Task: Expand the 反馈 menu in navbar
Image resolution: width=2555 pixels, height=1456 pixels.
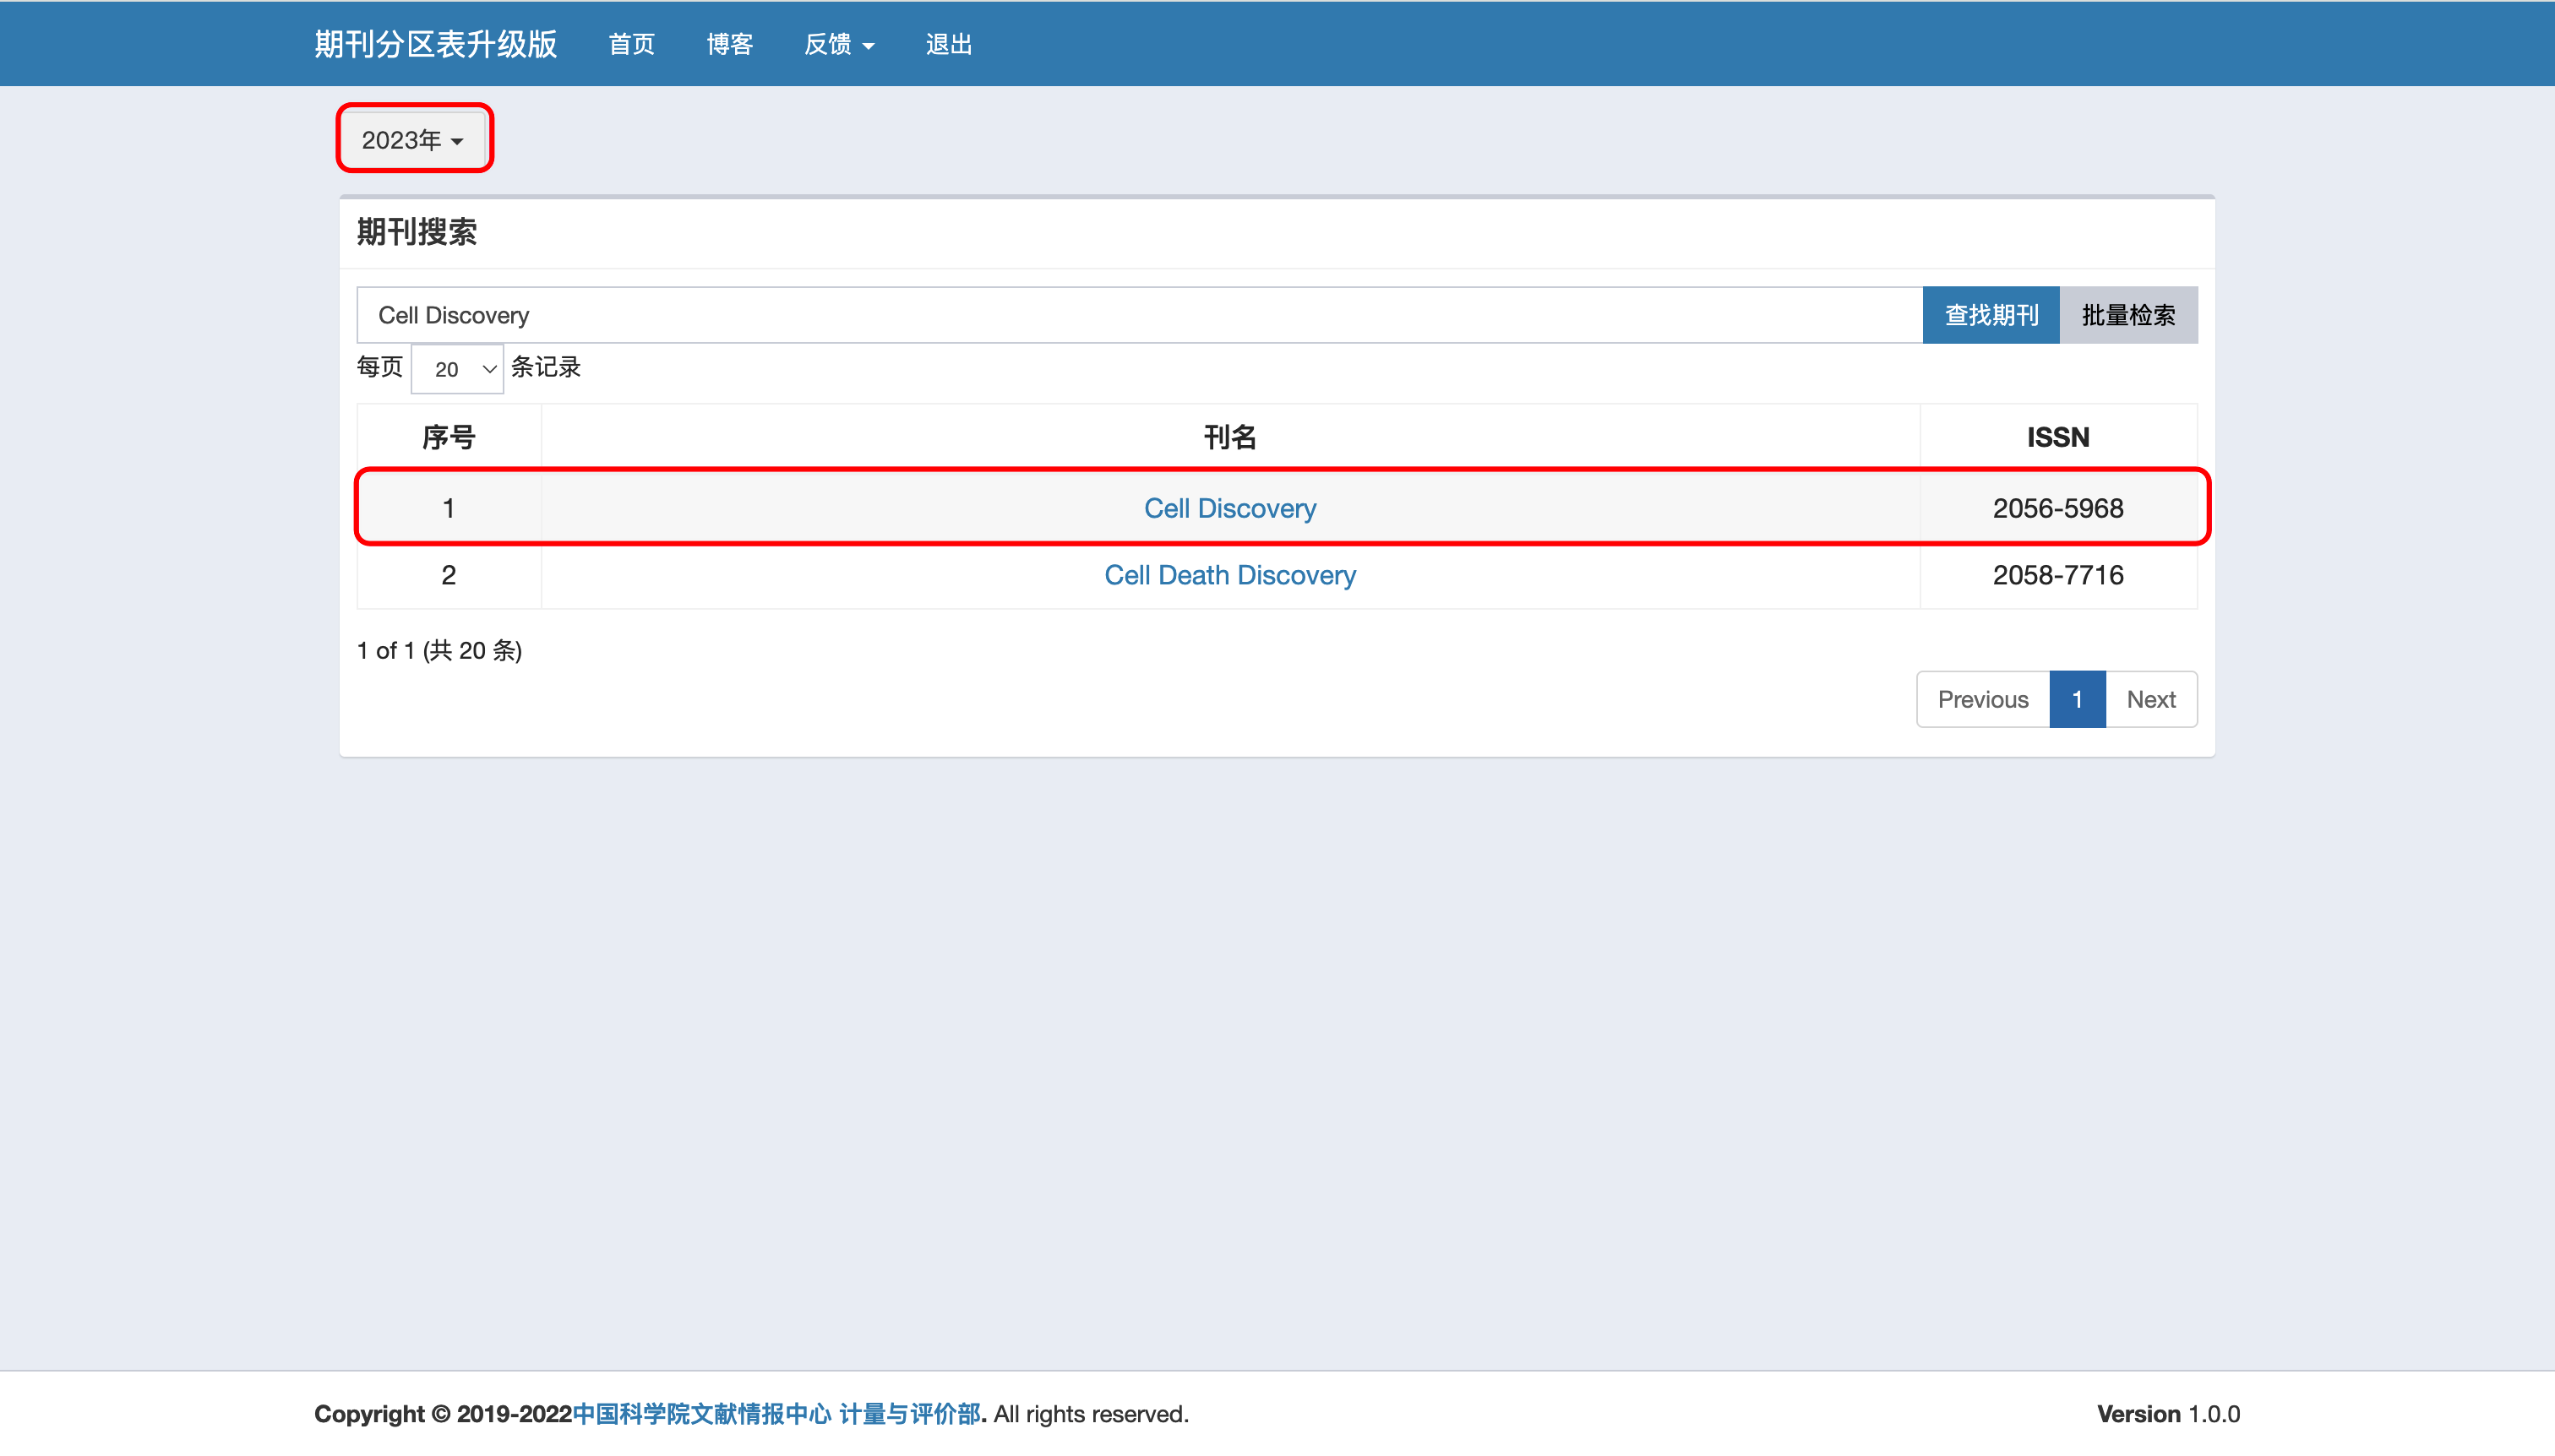Action: tap(838, 45)
